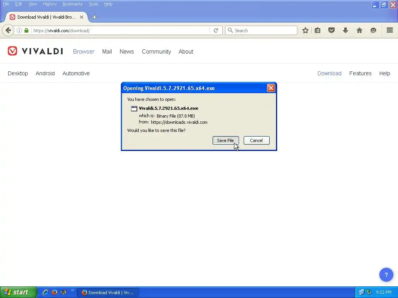This screenshot has width=398, height=298.
Task: Click the Binary File (87.8 MB) text
Action: click(x=176, y=116)
